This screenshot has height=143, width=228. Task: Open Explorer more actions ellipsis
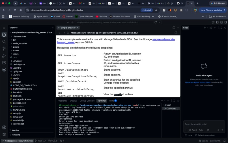coord(53,28)
